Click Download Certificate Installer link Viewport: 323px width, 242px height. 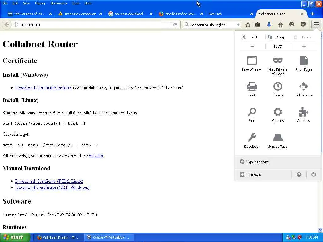[44, 88]
